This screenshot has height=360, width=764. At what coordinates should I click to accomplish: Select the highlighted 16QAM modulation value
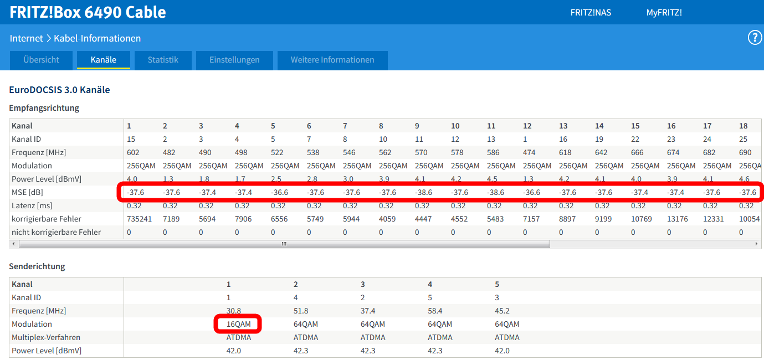[x=237, y=324]
